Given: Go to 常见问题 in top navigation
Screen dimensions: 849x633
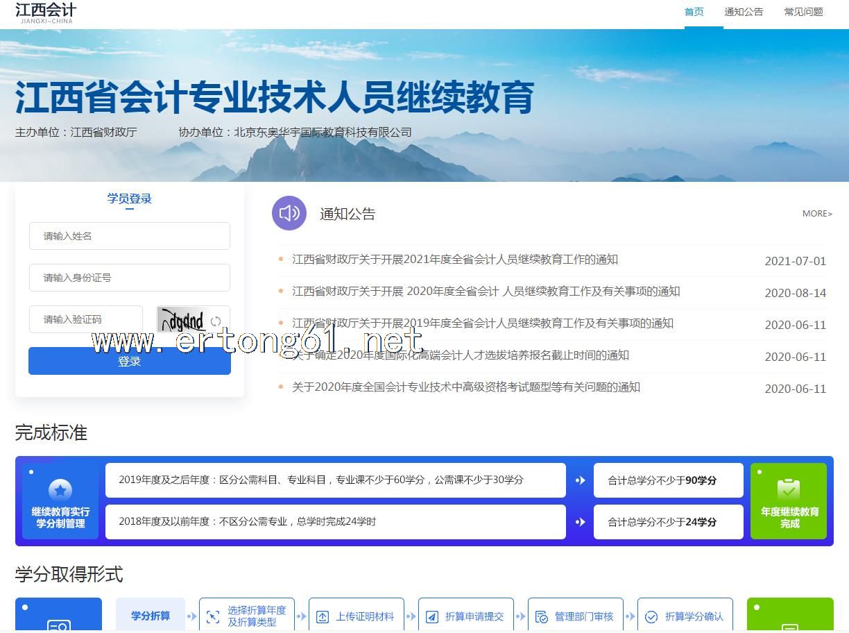Looking at the screenshot, I should (803, 12).
